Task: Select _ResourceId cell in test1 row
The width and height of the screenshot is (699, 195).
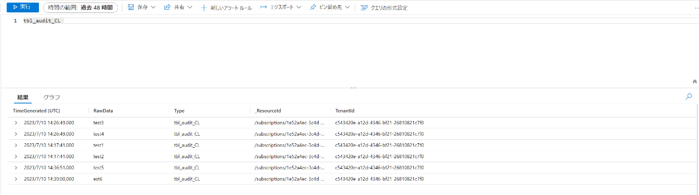Action: [x=290, y=145]
